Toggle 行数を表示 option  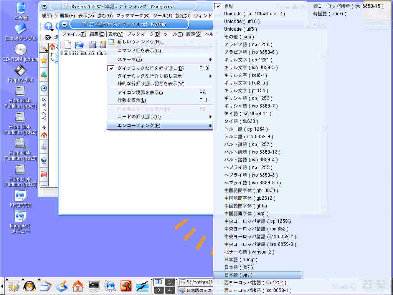[x=160, y=100]
